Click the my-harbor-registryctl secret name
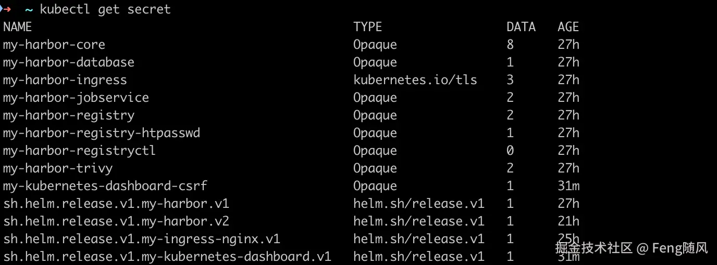The image size is (717, 265). click(x=79, y=151)
